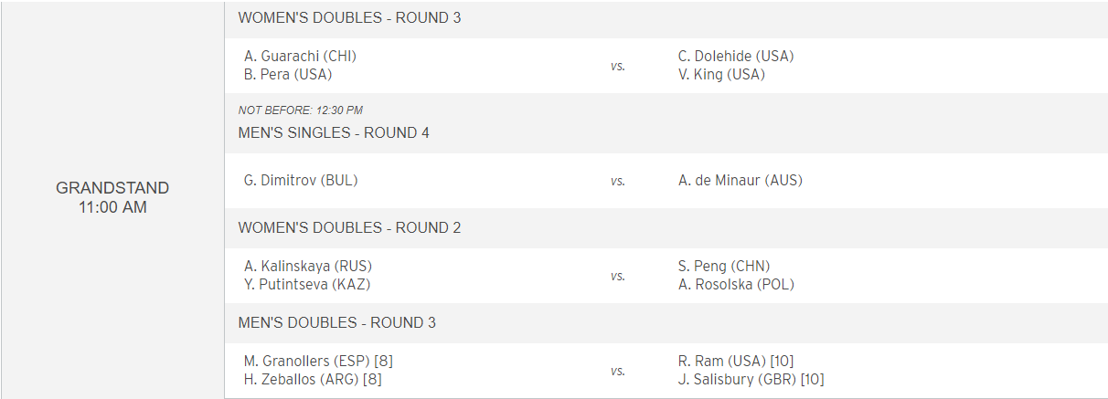Select player B. Pera (USA)
The width and height of the screenshot is (1108, 399).
pyautogui.click(x=288, y=75)
